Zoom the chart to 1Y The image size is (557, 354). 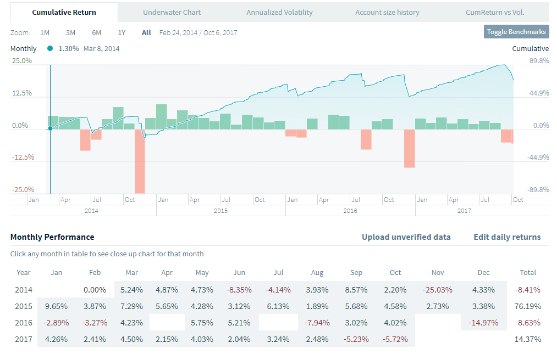pos(122,32)
